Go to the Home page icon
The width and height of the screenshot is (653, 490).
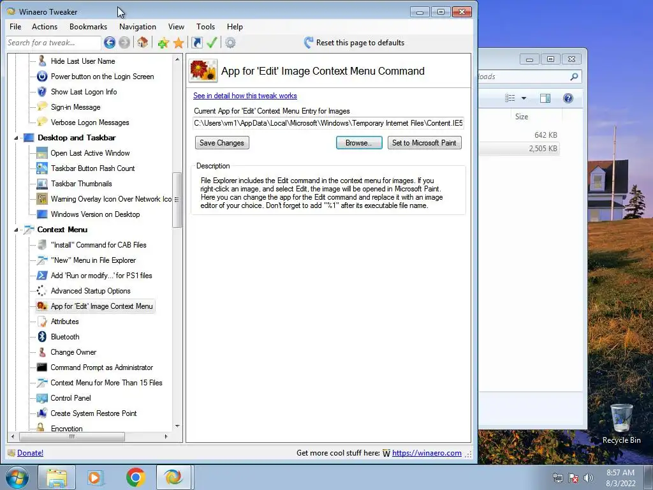pyautogui.click(x=142, y=42)
